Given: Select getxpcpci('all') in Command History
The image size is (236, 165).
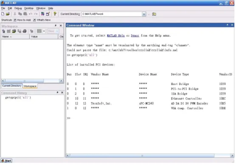Looking at the screenshot, I should coord(18,97).
